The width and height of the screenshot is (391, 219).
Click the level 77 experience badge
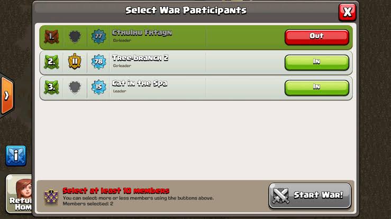point(98,36)
